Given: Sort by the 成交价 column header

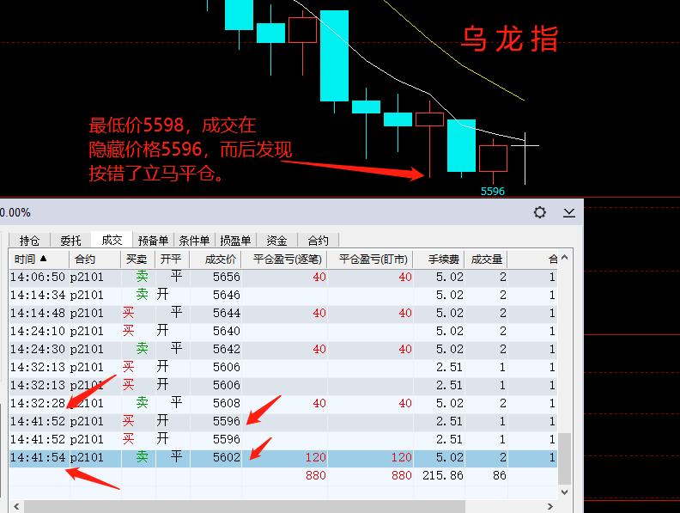Looking at the screenshot, I should 216,260.
